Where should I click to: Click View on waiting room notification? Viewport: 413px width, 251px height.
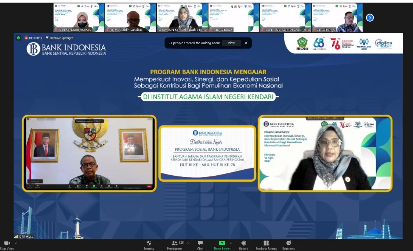pyautogui.click(x=231, y=43)
